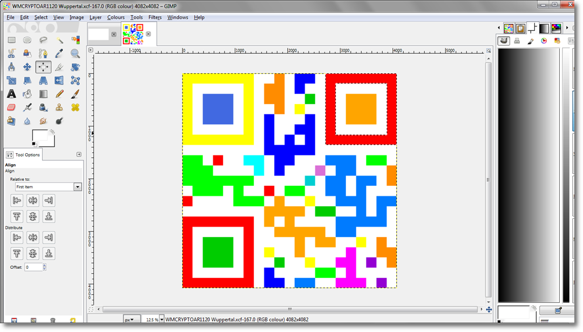Viewport: 583px width, 332px height.
Task: Open the Windows menu
Action: (x=178, y=17)
